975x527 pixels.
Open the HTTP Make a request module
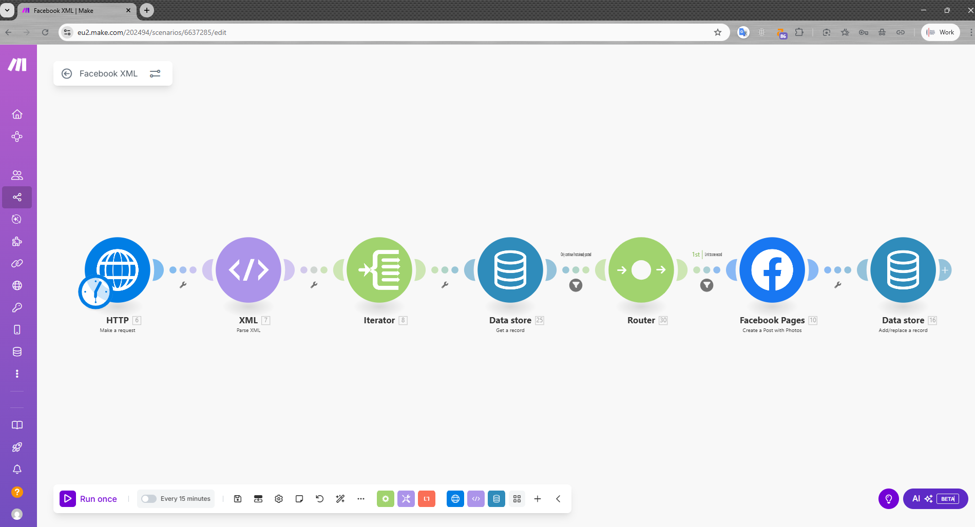[x=118, y=269]
